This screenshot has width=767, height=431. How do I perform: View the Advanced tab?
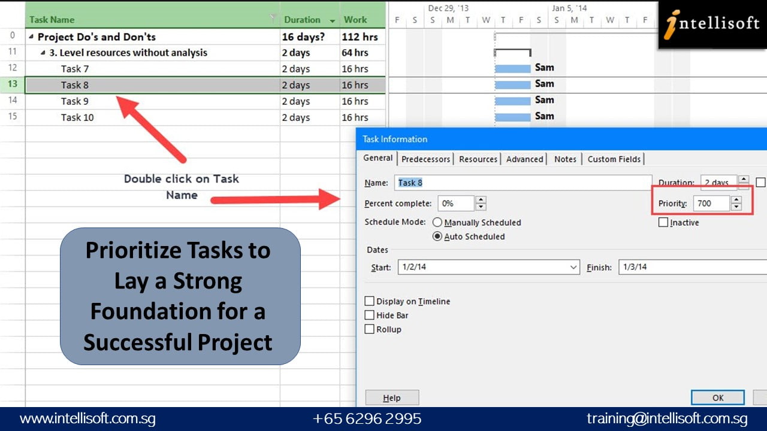tap(524, 159)
